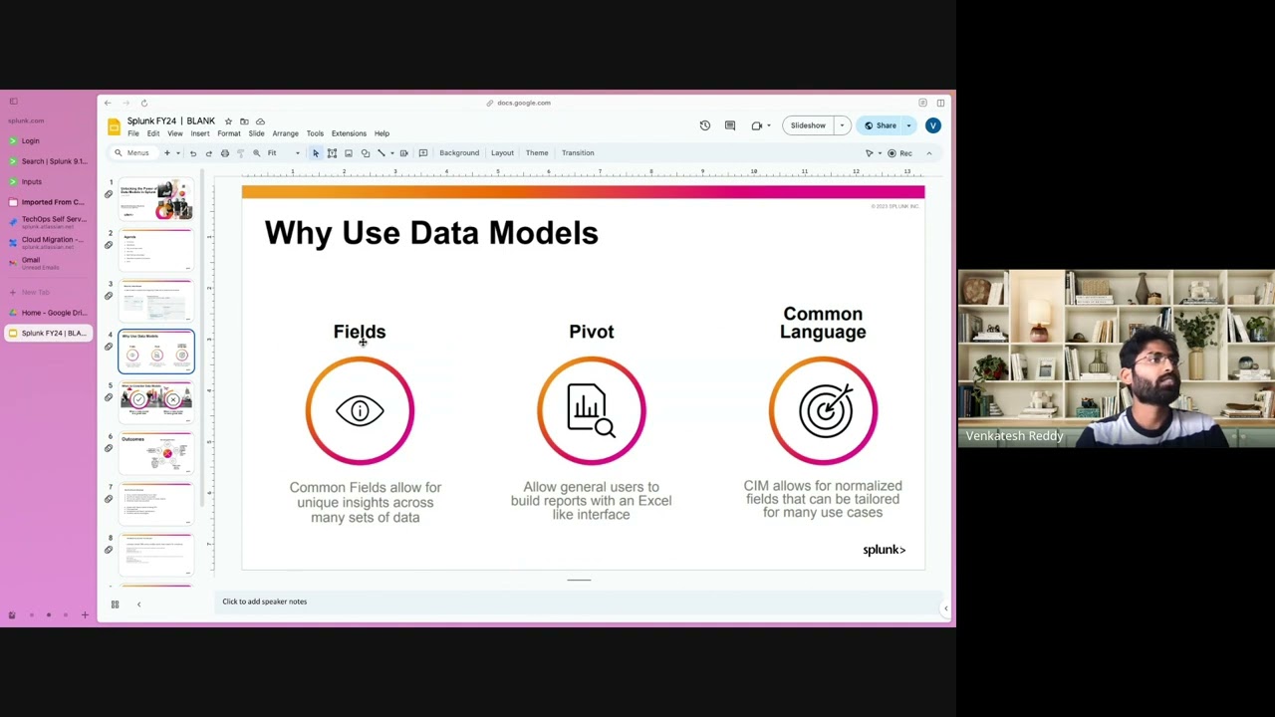
Task: Open version history clock icon
Action: 705,125
